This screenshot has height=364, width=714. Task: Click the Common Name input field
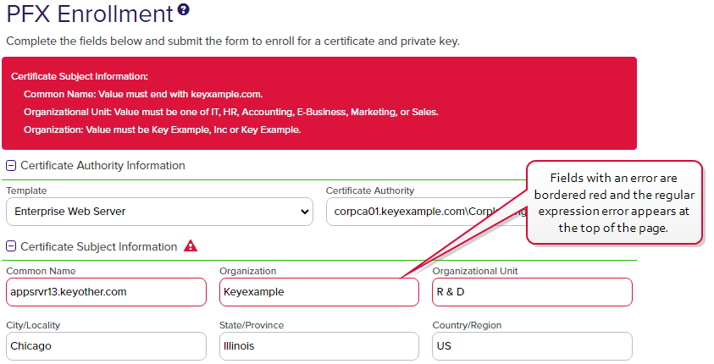[106, 292]
